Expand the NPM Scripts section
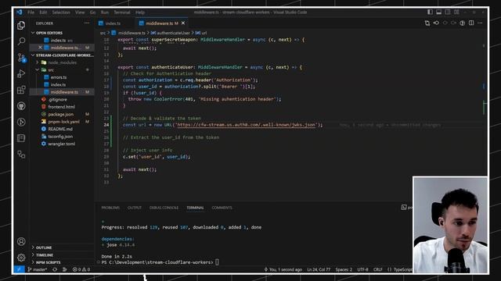Viewport: 501px width, 281px height. click(62, 262)
